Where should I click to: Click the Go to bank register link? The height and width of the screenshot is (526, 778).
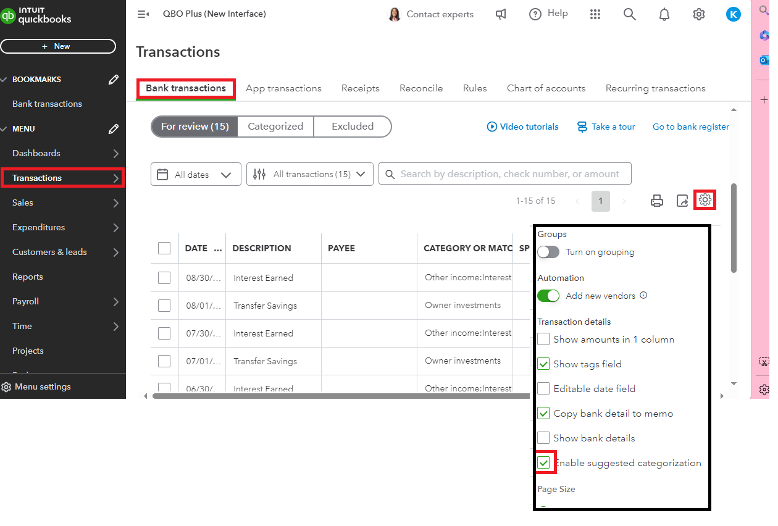(x=690, y=126)
